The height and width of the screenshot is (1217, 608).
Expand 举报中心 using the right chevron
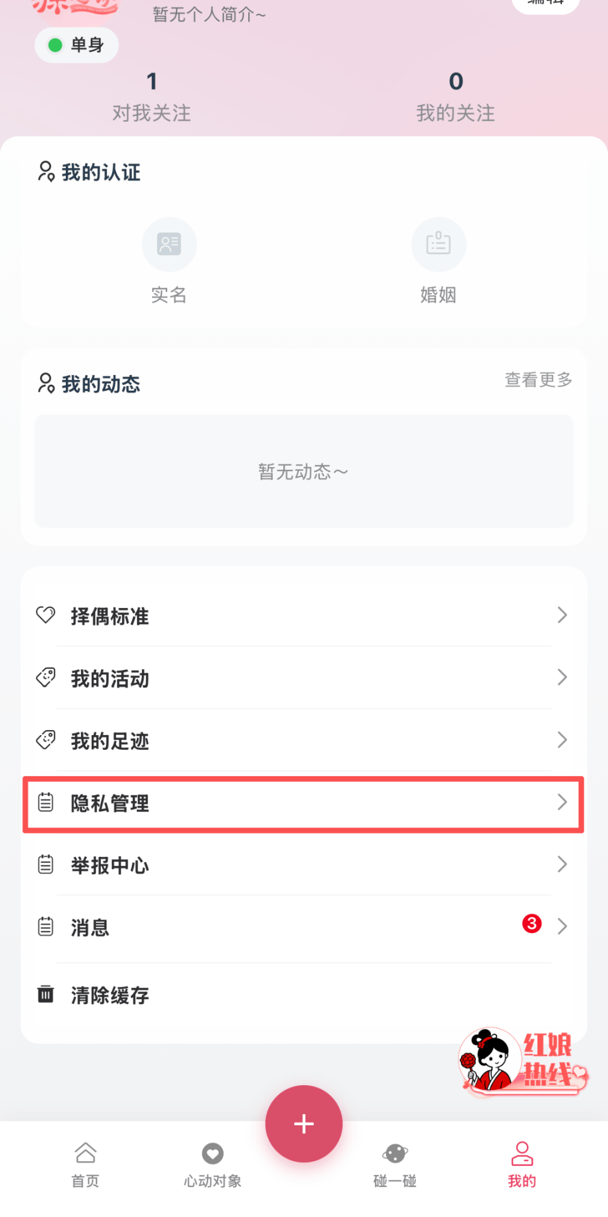click(x=561, y=864)
